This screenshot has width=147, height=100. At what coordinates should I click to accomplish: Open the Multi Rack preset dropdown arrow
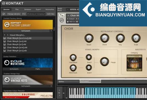[68, 9]
